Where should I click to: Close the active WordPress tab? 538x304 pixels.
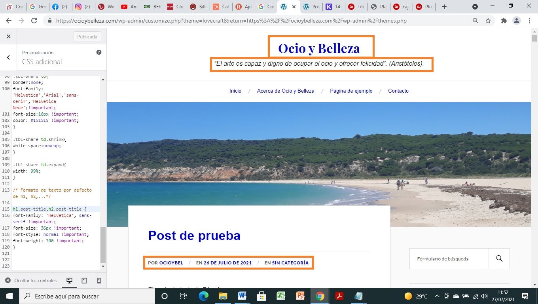(x=293, y=7)
